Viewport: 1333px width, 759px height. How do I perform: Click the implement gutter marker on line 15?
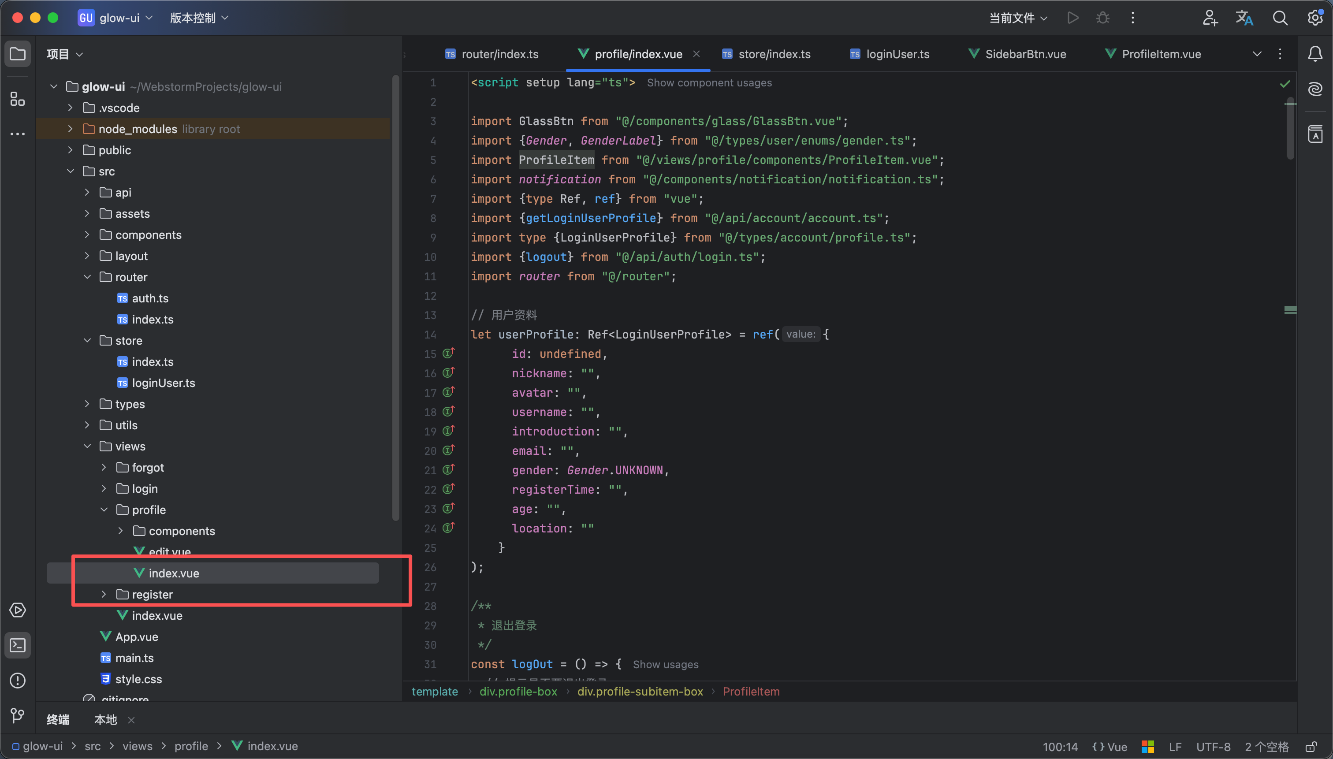point(448,353)
